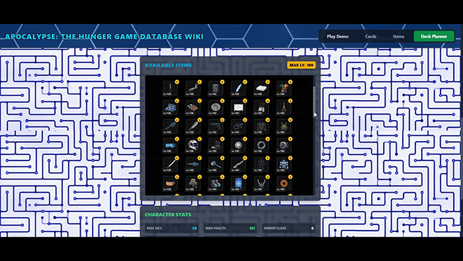Open the green Deck Planner tab
This screenshot has width=463, height=261.
(434, 36)
